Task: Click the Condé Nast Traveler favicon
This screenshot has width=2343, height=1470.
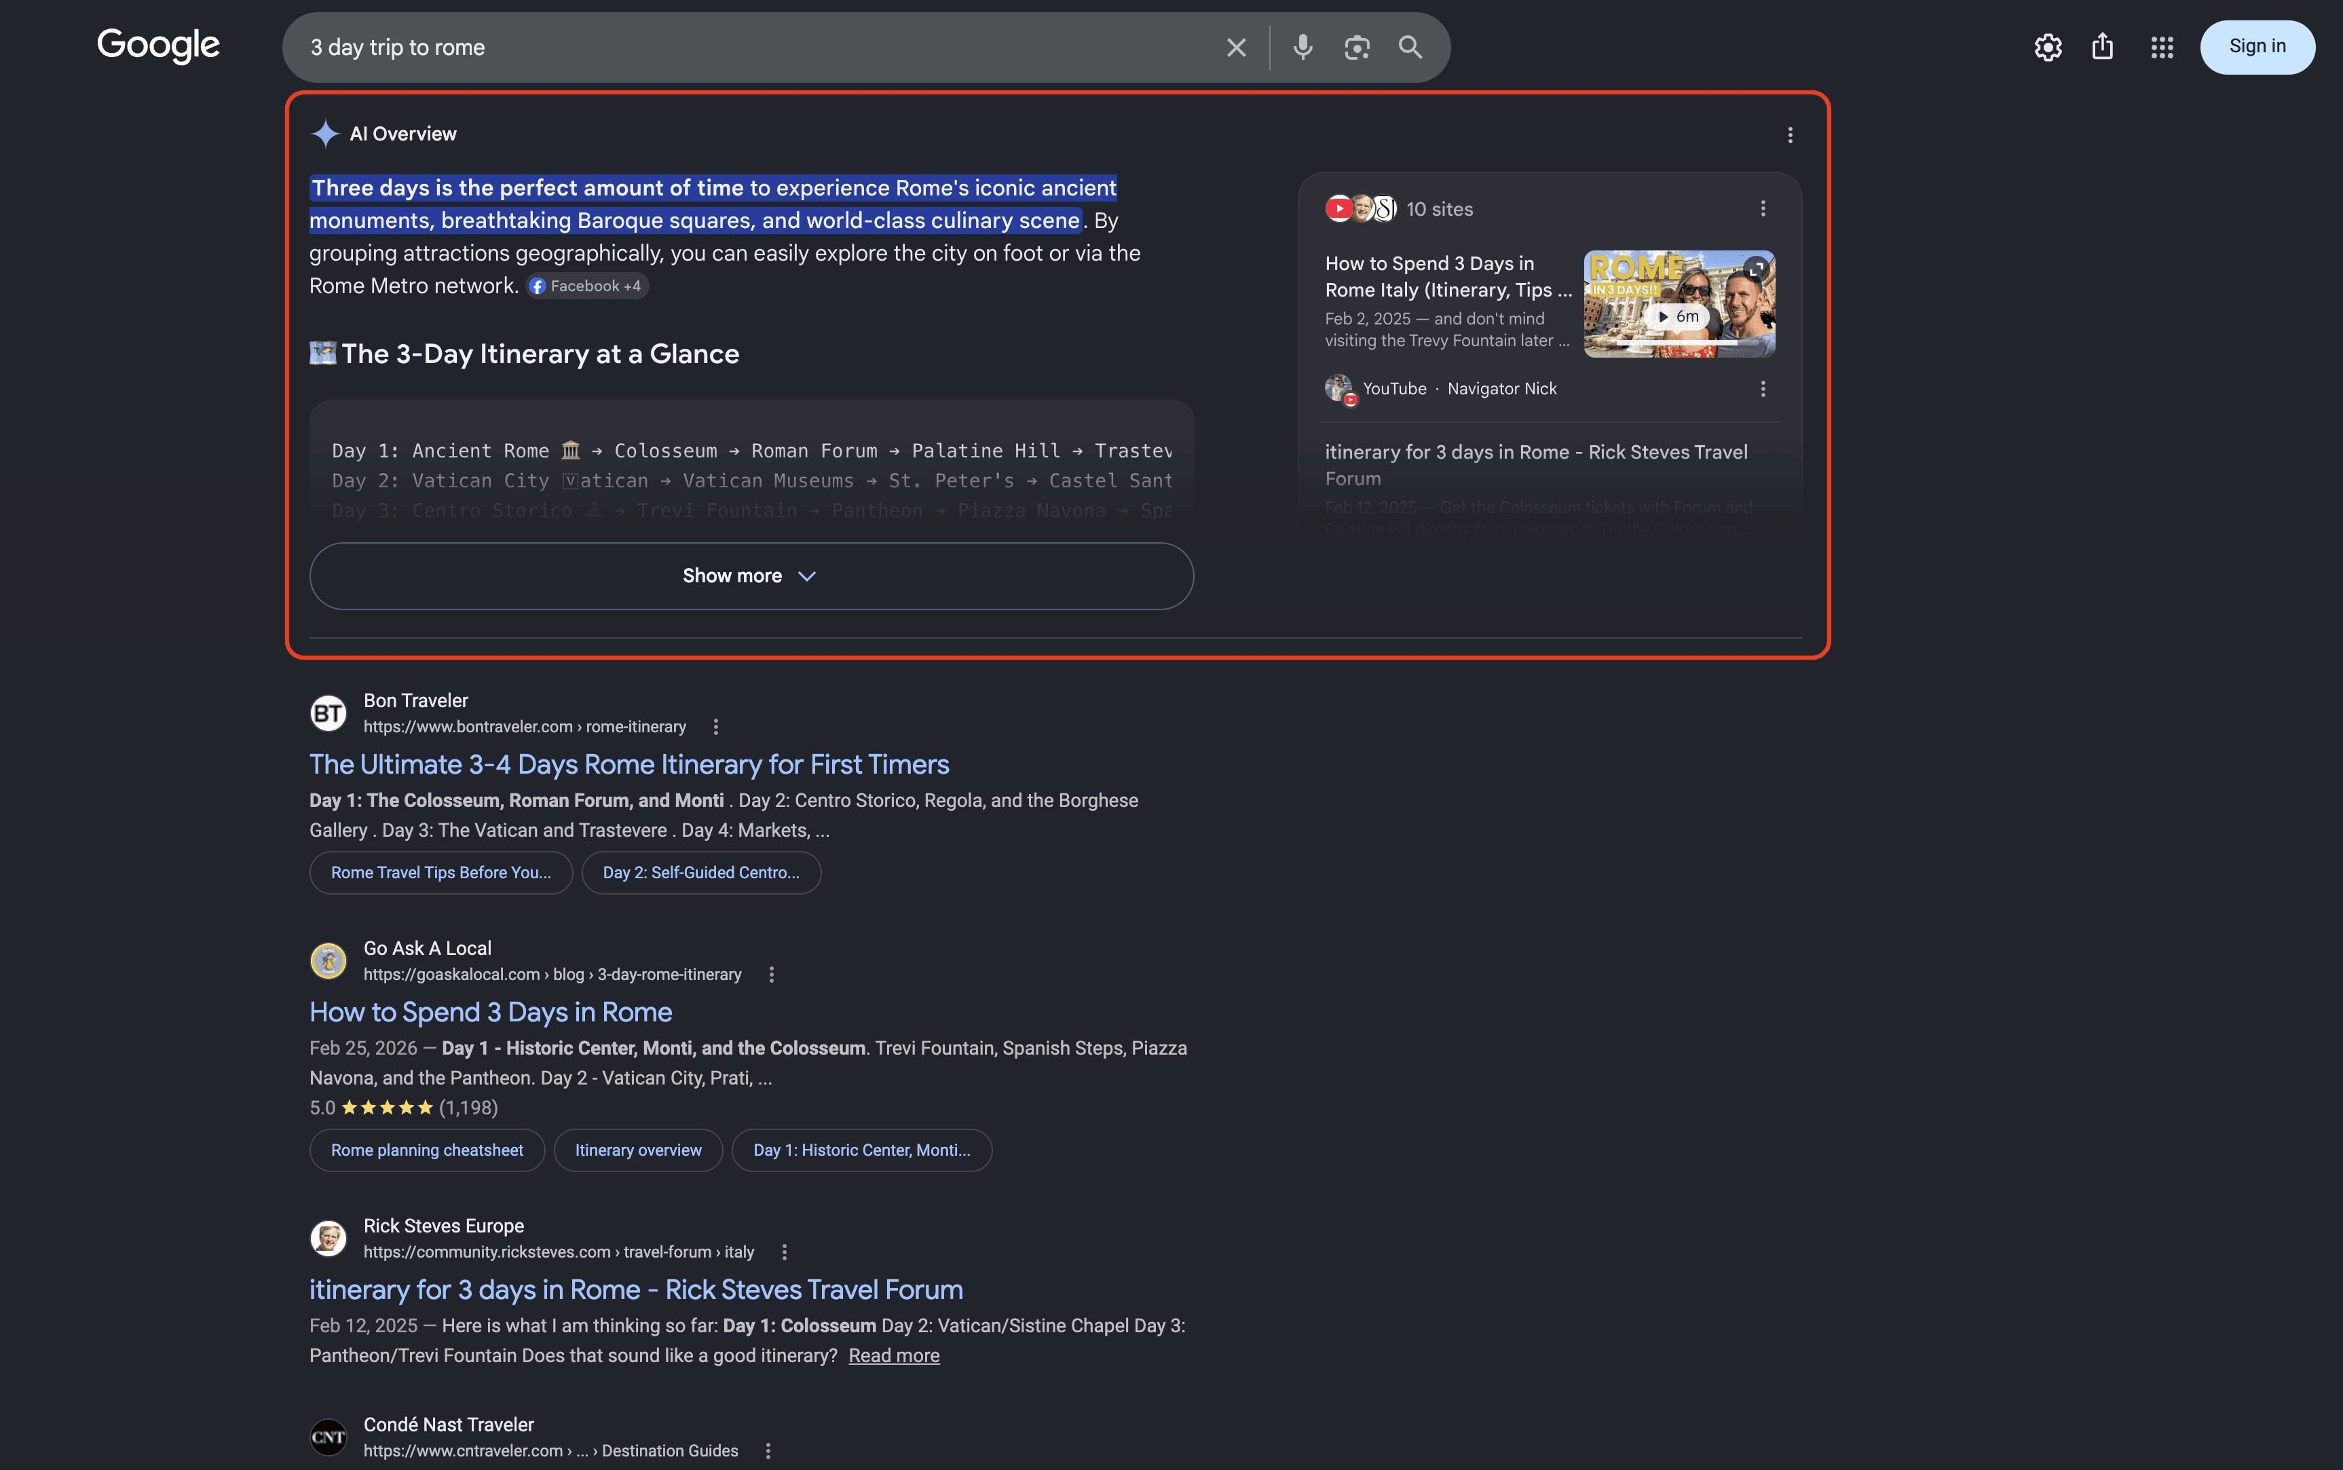Action: (x=329, y=1437)
